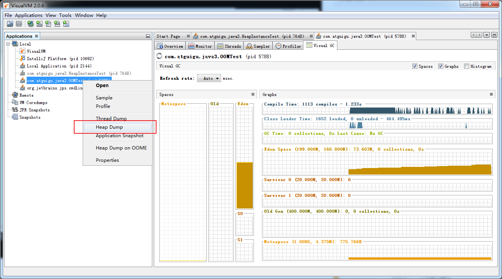Click the VisualVM node icon
The image size is (502, 279).
tap(22, 51)
